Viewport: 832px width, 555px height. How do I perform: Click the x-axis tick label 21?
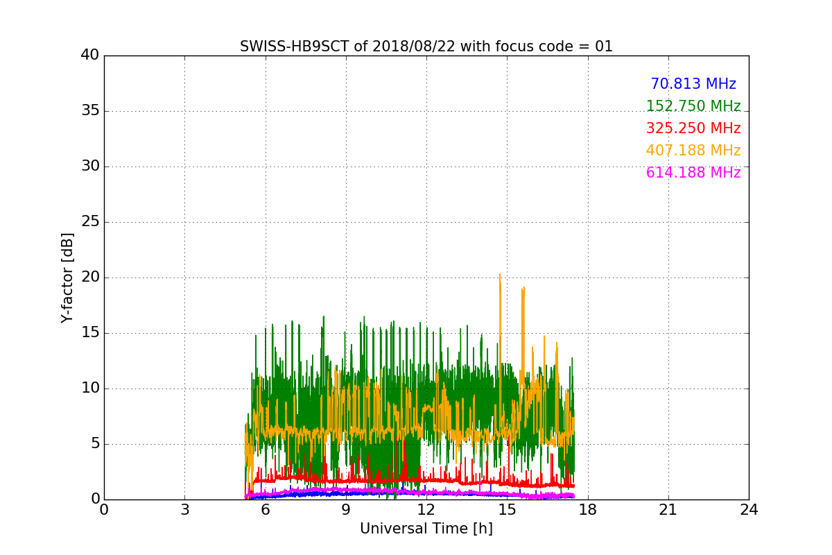668,510
